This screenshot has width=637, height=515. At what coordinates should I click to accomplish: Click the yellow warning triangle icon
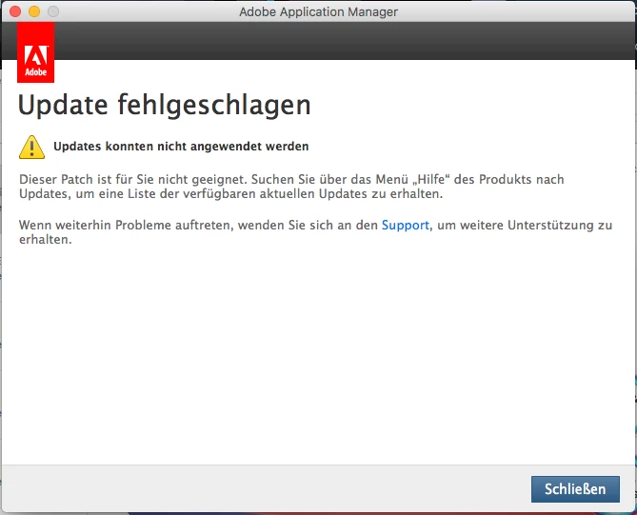click(31, 147)
